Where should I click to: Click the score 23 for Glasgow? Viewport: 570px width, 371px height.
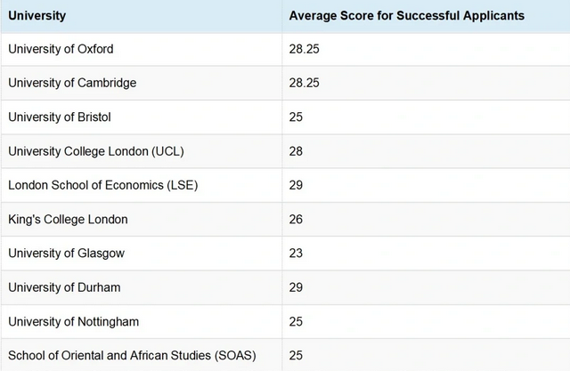tap(296, 254)
